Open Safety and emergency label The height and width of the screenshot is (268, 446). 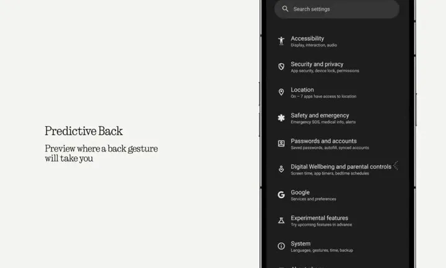pos(320,116)
